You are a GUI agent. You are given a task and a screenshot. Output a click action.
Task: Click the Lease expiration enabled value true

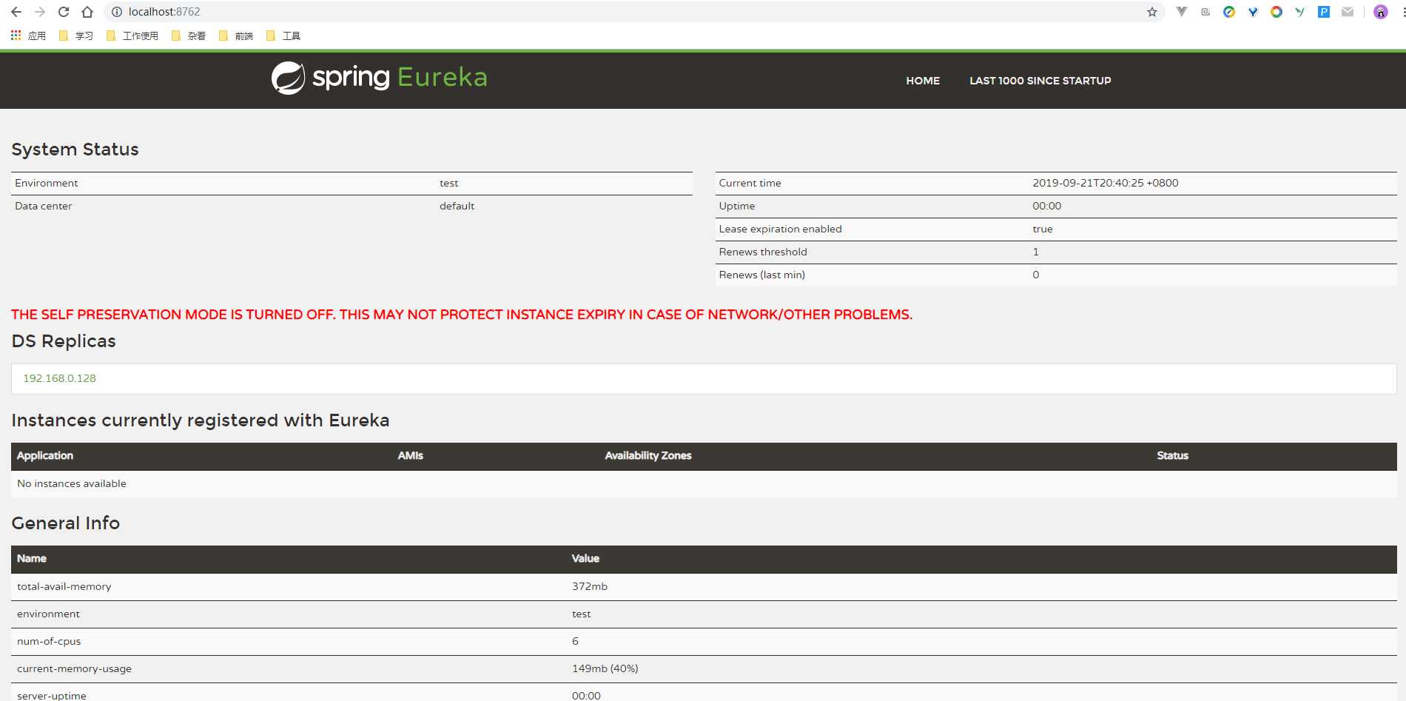coord(1043,229)
